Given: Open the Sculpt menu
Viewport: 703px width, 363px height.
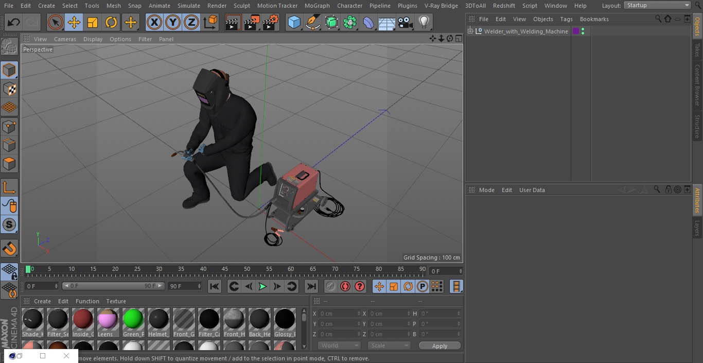Looking at the screenshot, I should [x=241, y=6].
